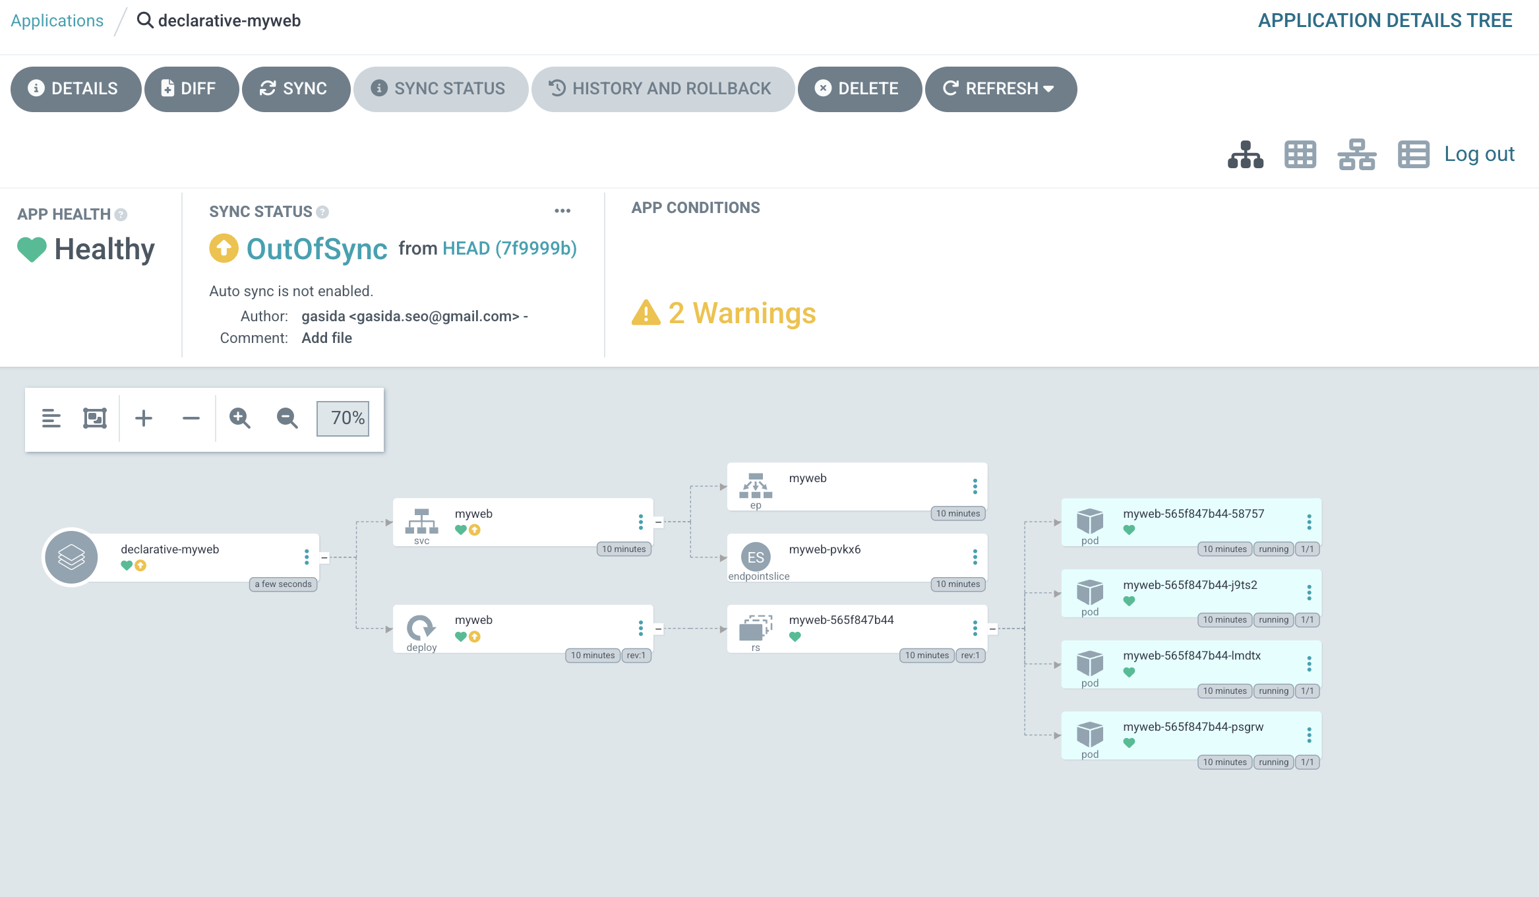Switch to the network view icon
Image resolution: width=1539 pixels, height=897 pixels.
1356,155
